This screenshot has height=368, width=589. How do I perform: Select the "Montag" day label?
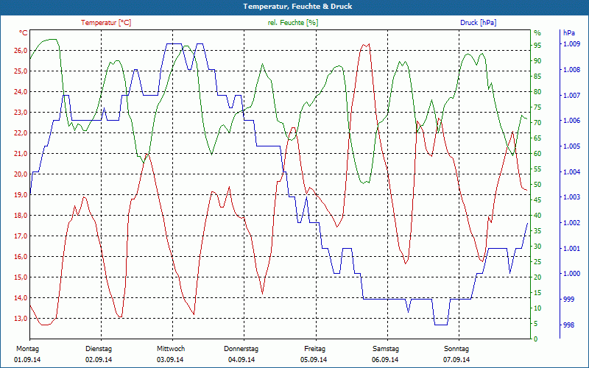27,349
